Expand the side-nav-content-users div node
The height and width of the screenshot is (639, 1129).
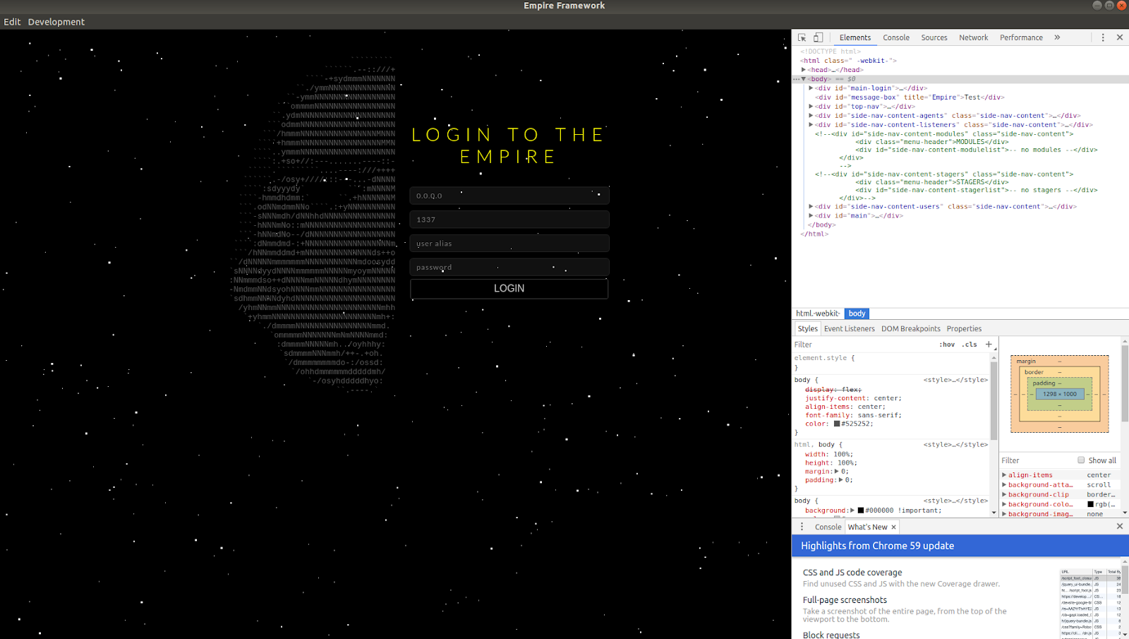pos(811,207)
